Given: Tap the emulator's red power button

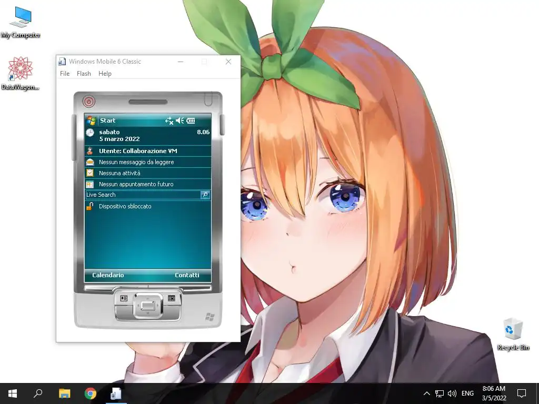Looking at the screenshot, I should (x=88, y=102).
